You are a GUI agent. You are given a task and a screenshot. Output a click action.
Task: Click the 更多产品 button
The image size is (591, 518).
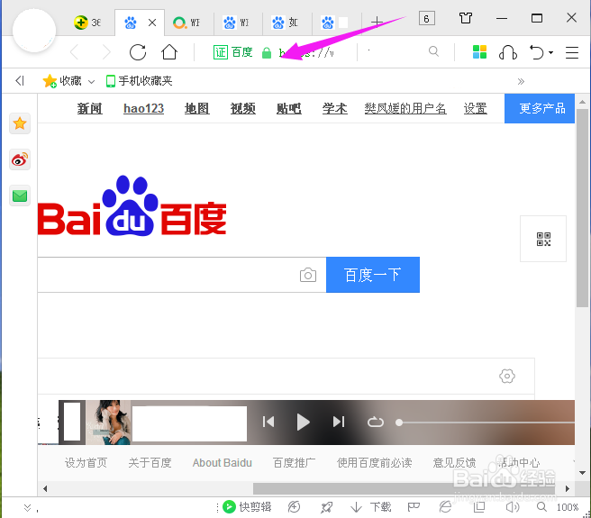click(540, 109)
